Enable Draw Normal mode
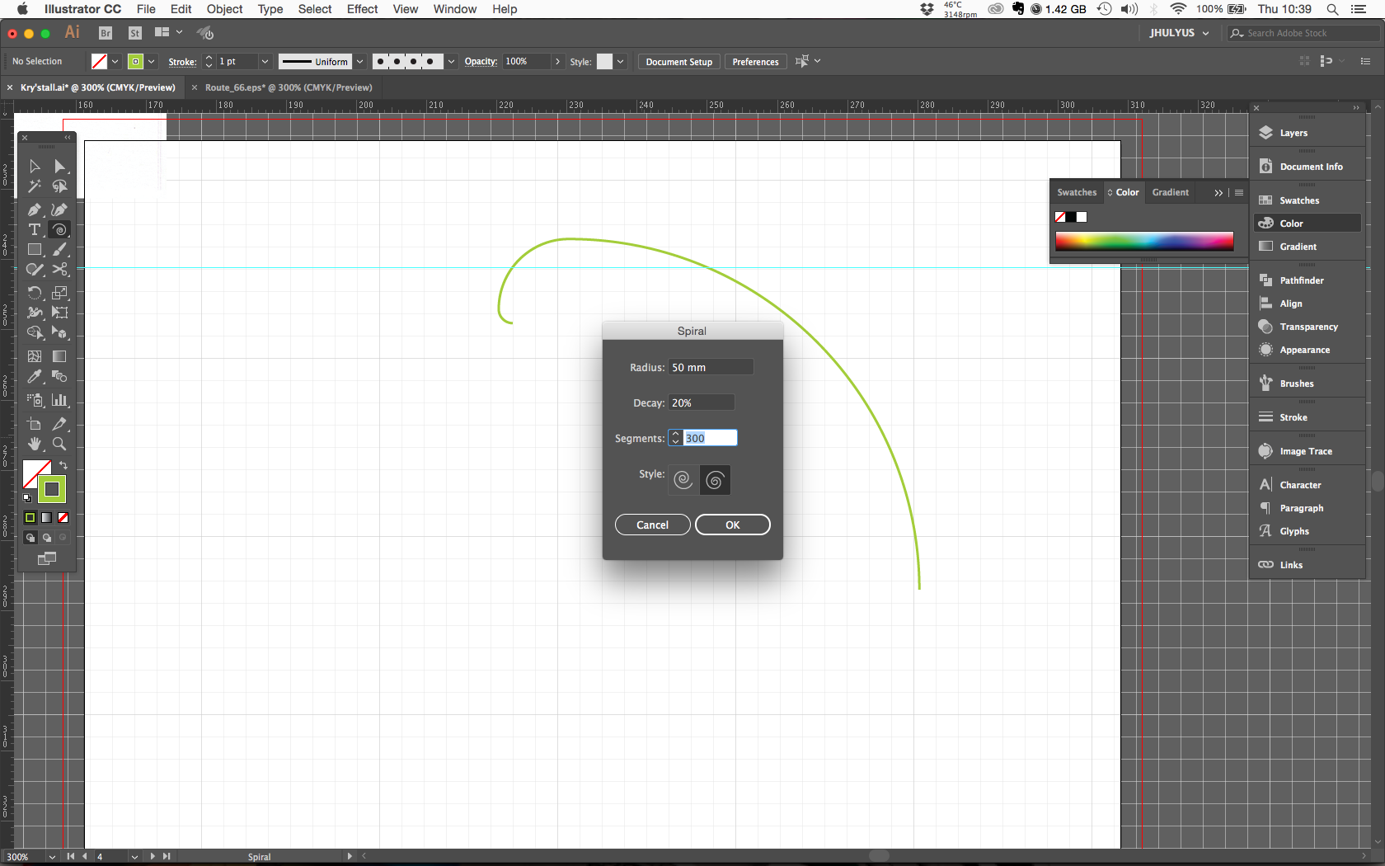This screenshot has width=1385, height=866. 31,538
